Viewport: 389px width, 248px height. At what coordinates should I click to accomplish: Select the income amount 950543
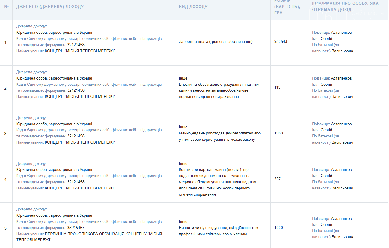(280, 42)
